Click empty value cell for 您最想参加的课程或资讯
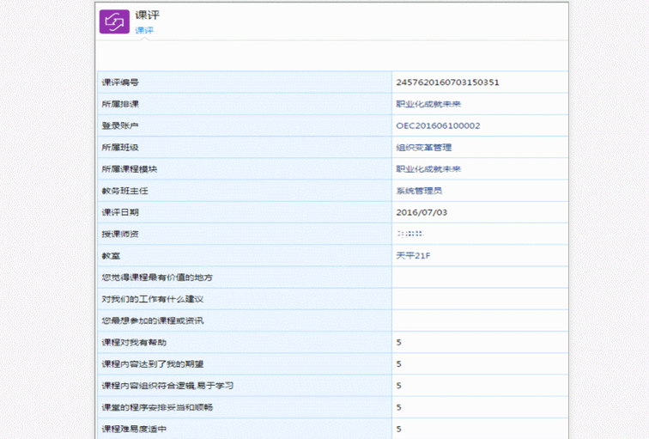 tap(479, 320)
